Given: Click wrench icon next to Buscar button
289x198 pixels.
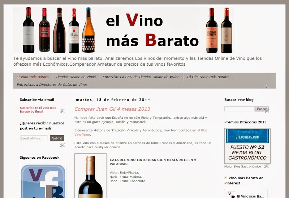Looking at the screenshot, I should point(267,110).
